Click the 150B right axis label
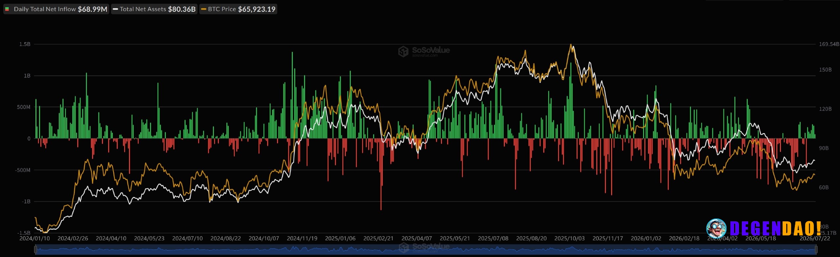Screen dimensions: 840x257 coord(825,70)
